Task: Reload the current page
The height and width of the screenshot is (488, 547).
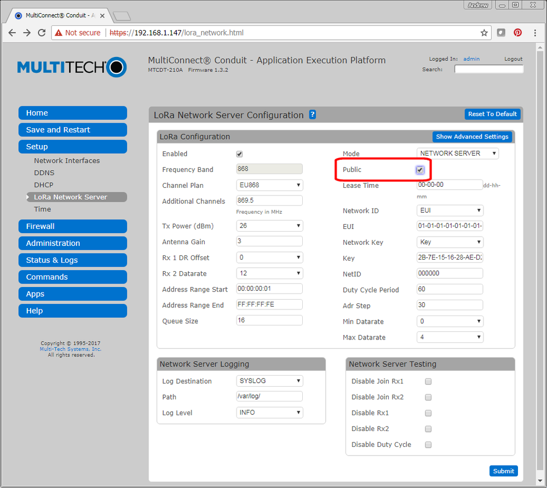Action: 42,33
